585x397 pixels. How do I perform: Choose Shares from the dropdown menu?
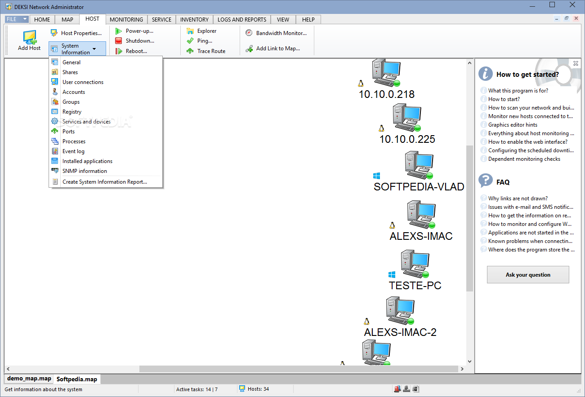pyautogui.click(x=106, y=72)
